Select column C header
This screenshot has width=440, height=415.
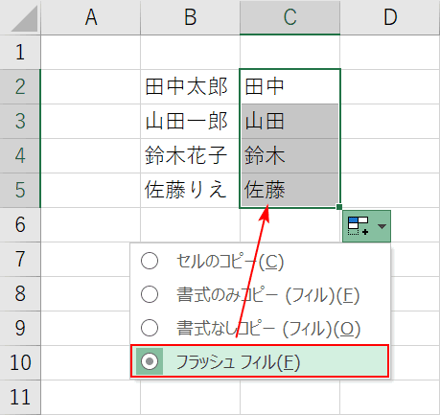pos(289,17)
